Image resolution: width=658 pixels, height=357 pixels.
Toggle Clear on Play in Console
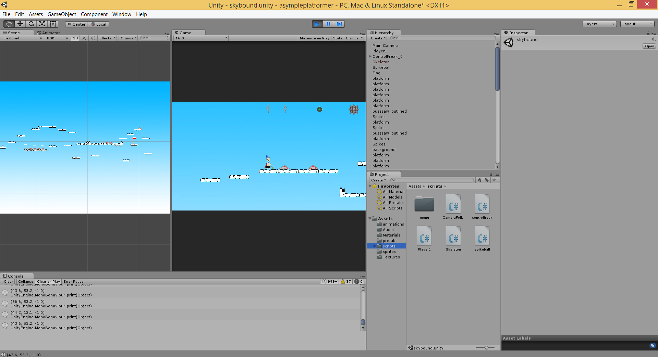point(48,282)
